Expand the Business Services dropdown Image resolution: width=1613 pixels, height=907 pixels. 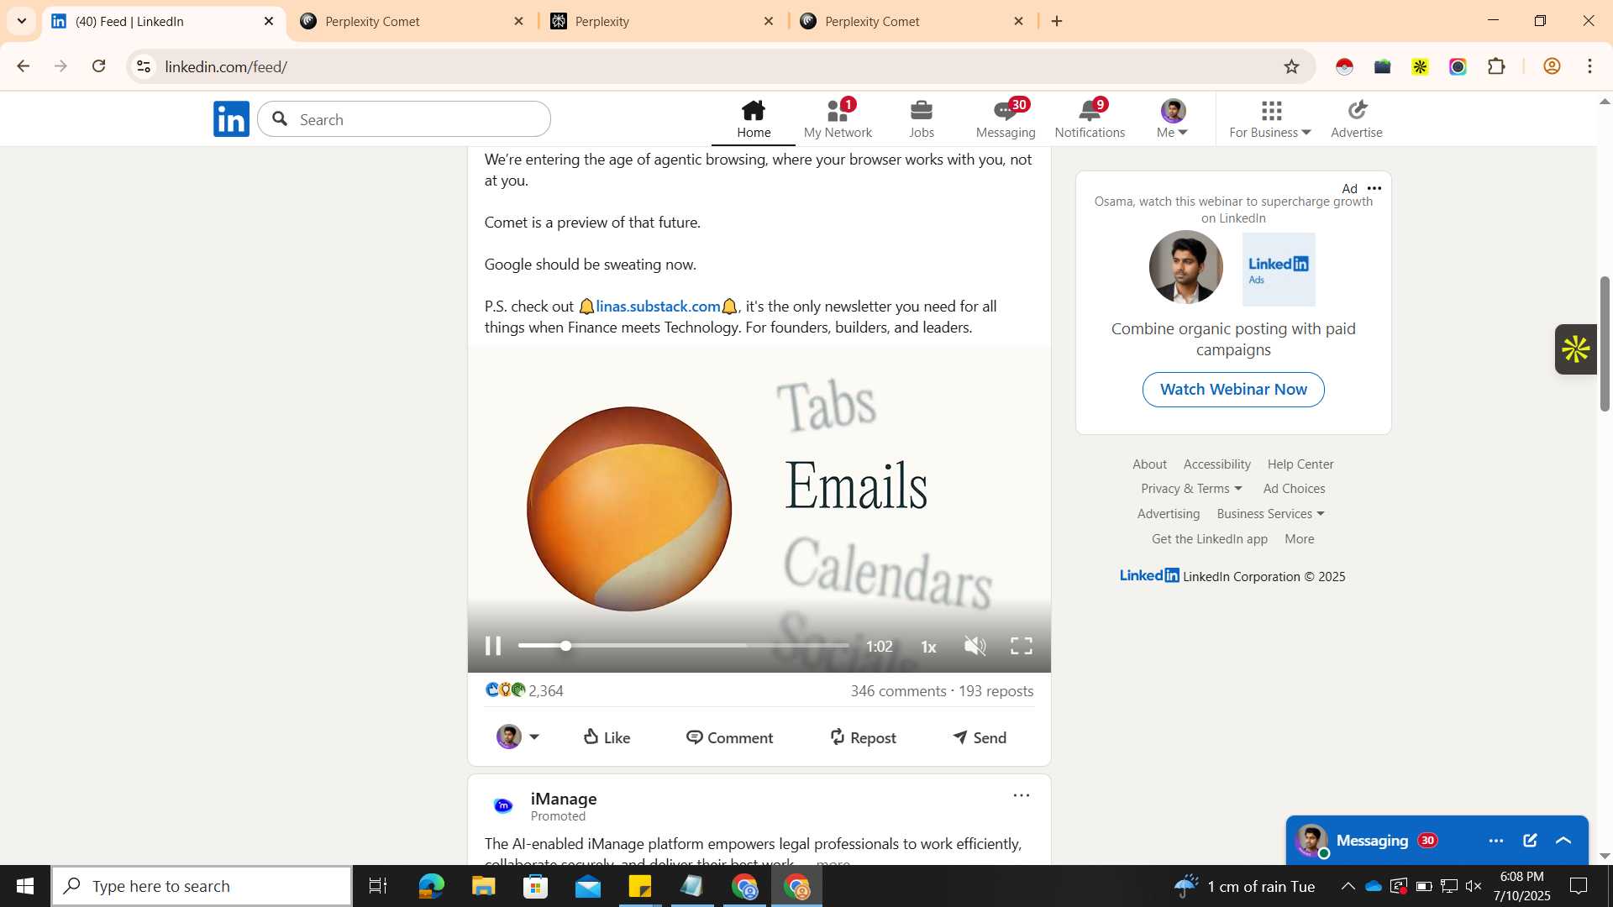point(1270,514)
